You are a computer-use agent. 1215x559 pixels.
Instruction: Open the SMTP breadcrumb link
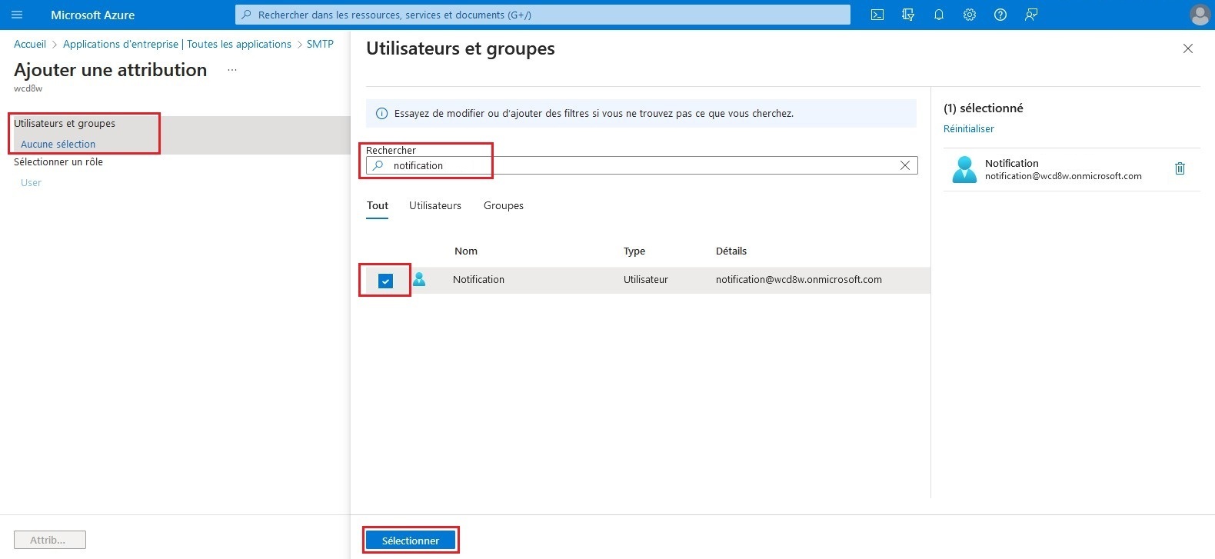320,45
